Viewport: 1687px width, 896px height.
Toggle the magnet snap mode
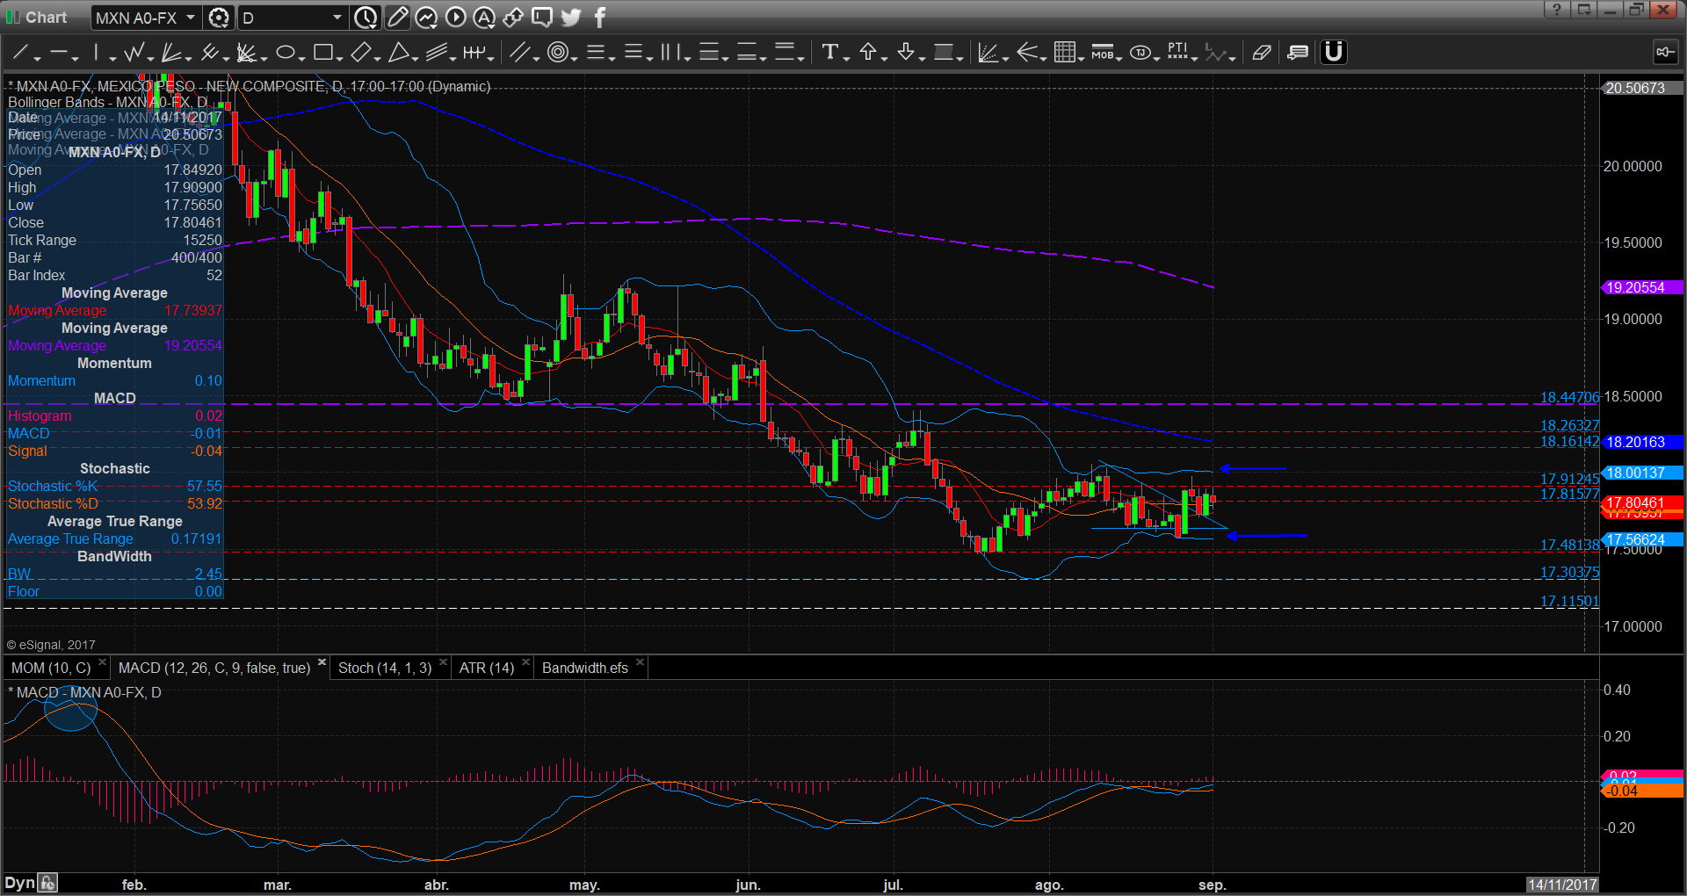pos(1334,53)
